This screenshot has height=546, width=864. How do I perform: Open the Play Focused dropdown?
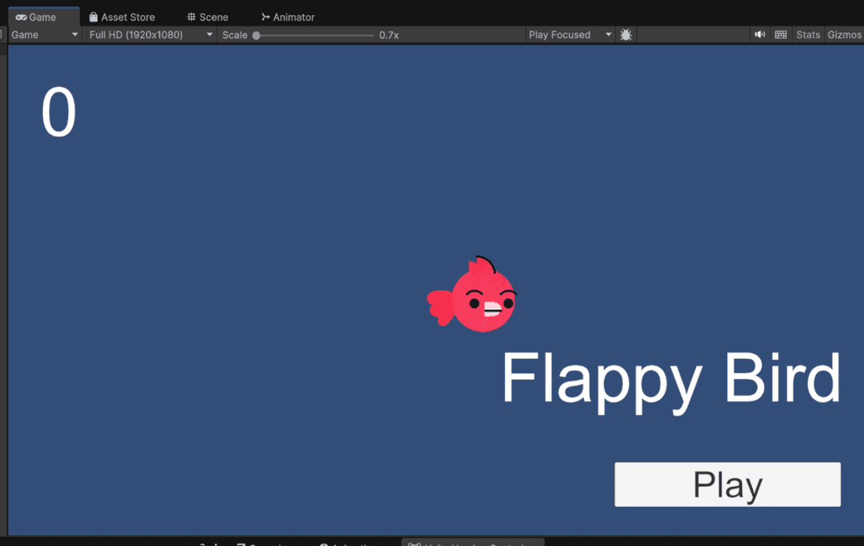(568, 34)
